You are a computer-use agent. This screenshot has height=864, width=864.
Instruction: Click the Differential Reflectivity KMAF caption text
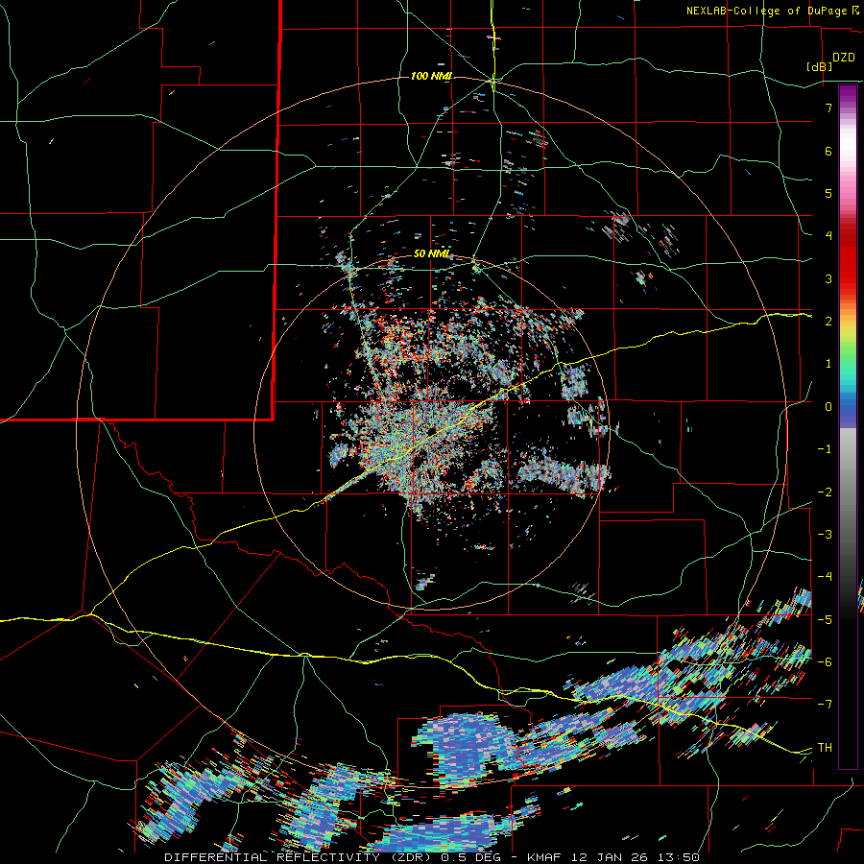[x=432, y=857]
